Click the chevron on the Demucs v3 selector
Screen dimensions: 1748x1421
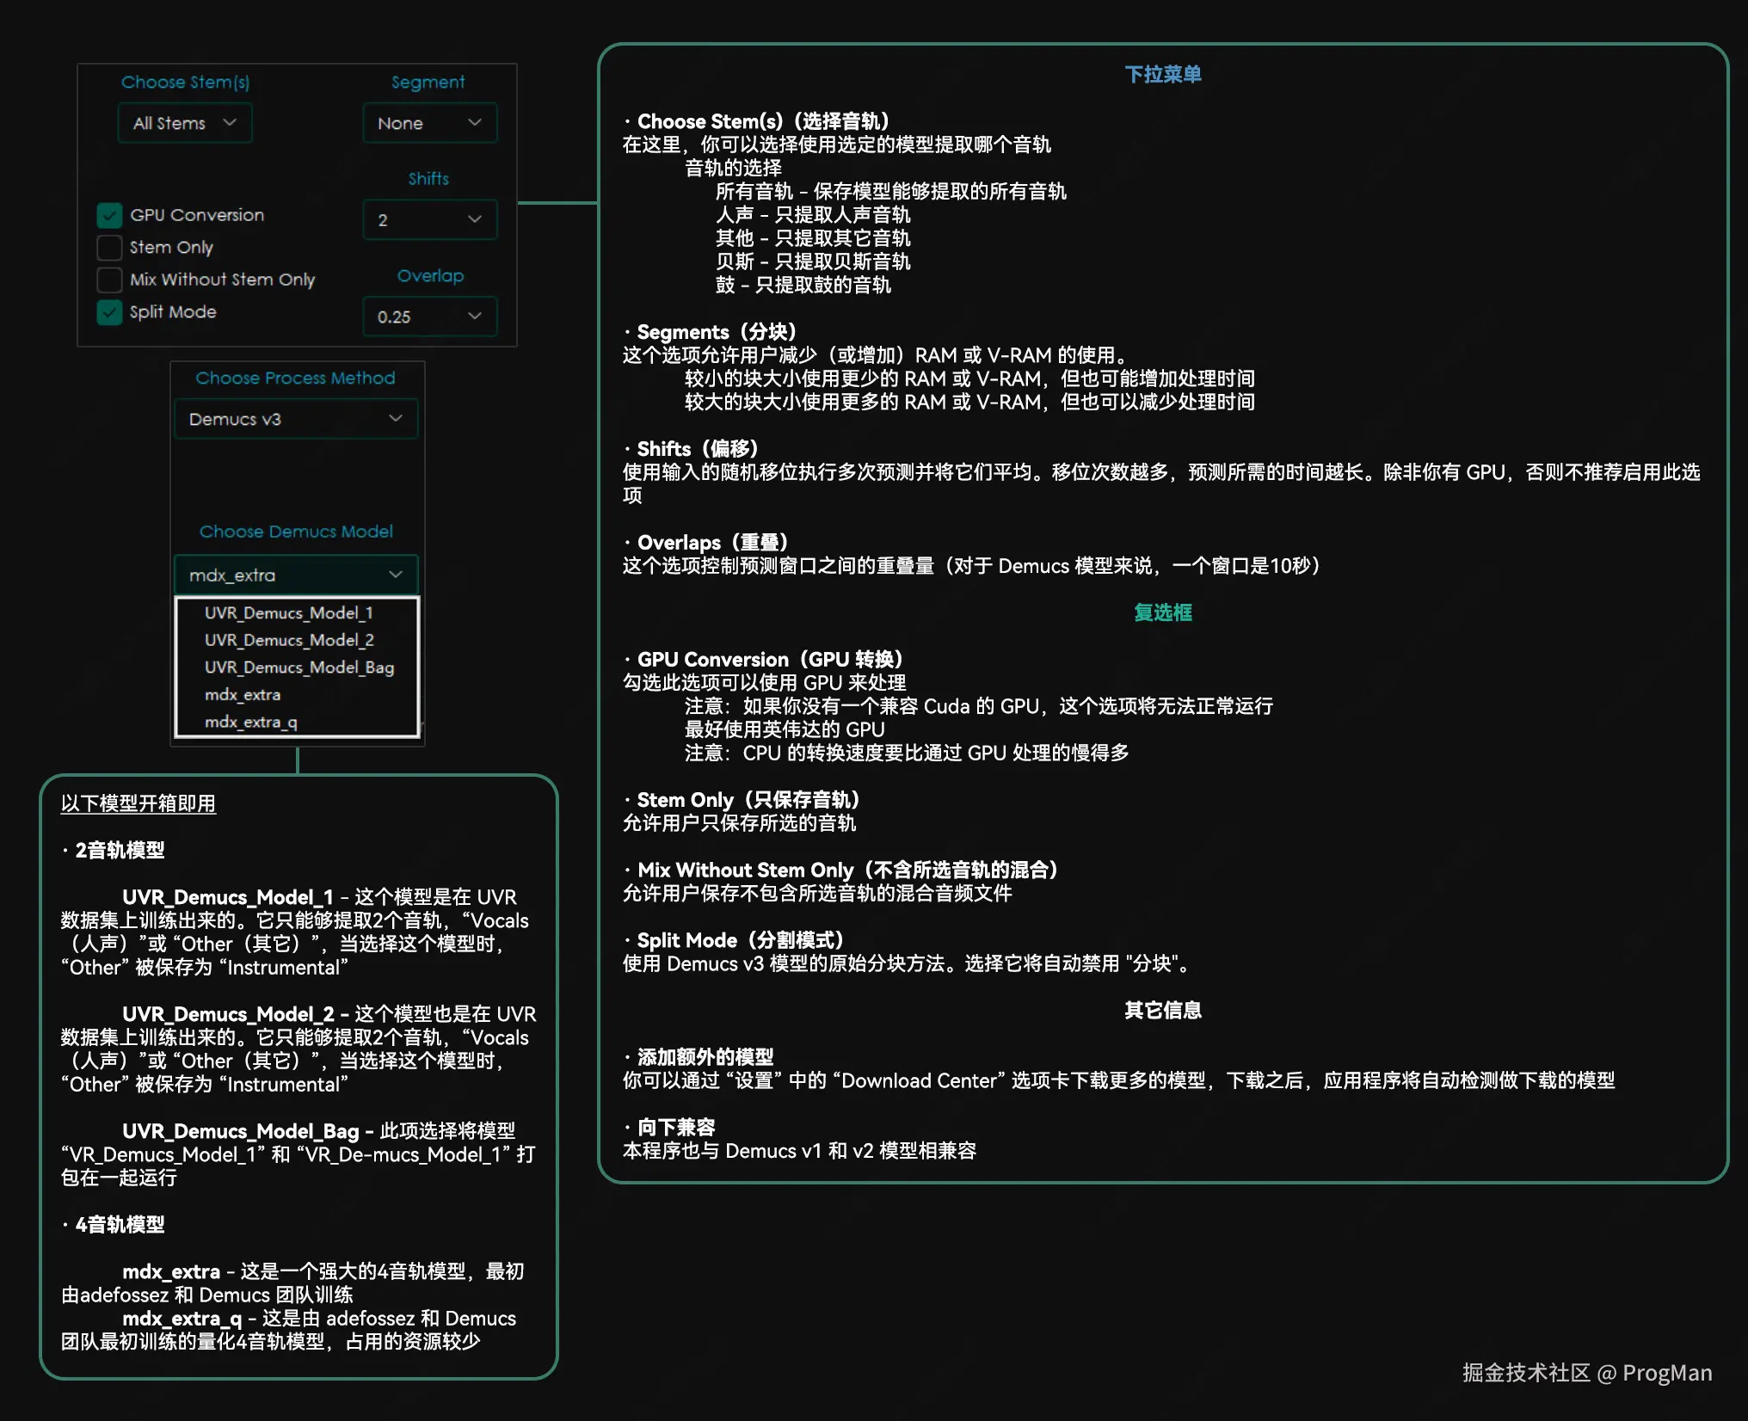[x=395, y=419]
